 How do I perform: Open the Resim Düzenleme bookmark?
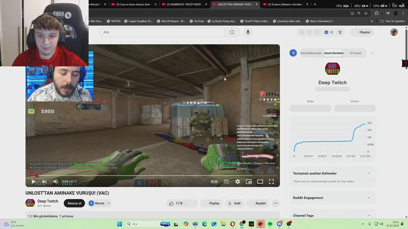[320, 21]
